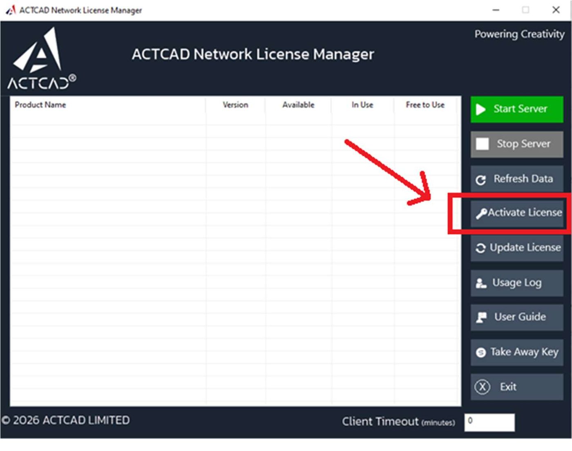
Task: Close the License Manager window
Action: coord(556,10)
